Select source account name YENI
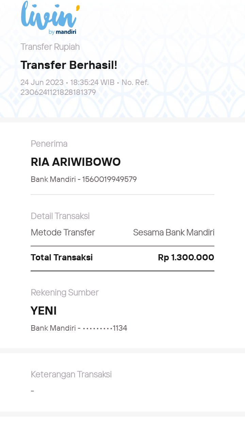The image size is (245, 432). [x=44, y=311]
